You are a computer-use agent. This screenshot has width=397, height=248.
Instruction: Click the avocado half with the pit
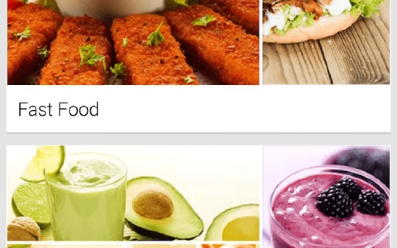tap(164, 207)
